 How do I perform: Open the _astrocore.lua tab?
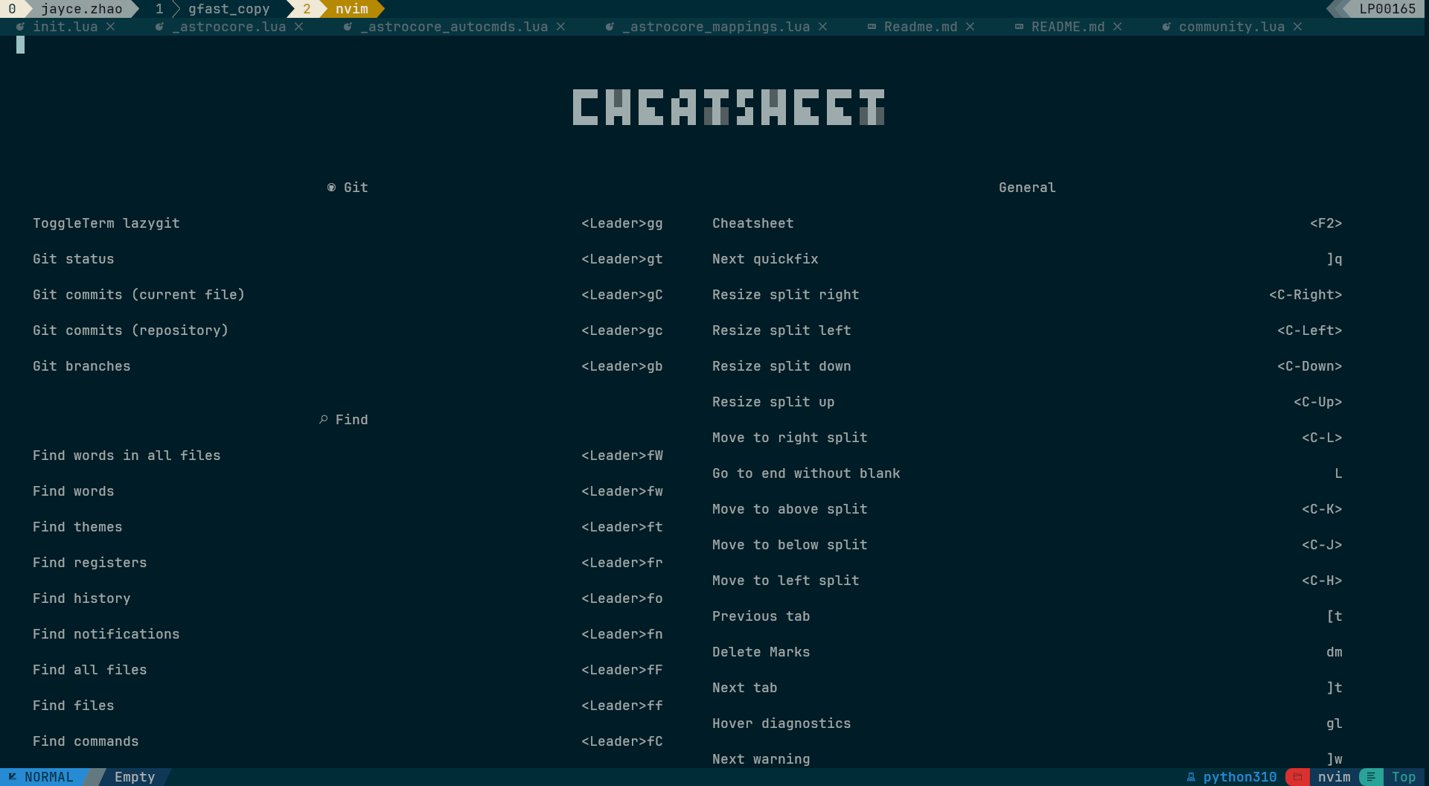tap(229, 27)
